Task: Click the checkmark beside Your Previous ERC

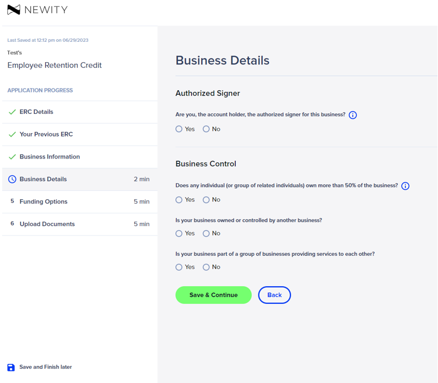Action: (12, 134)
